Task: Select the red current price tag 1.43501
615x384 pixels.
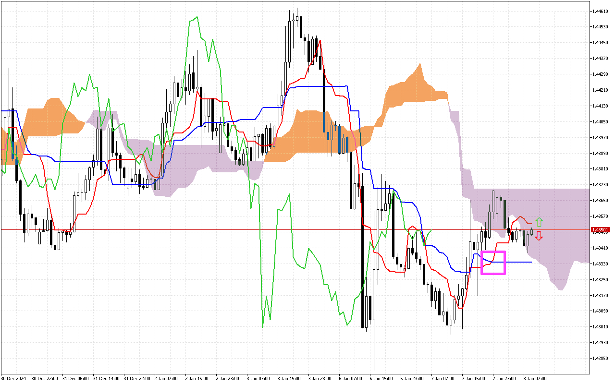Action: (601, 230)
